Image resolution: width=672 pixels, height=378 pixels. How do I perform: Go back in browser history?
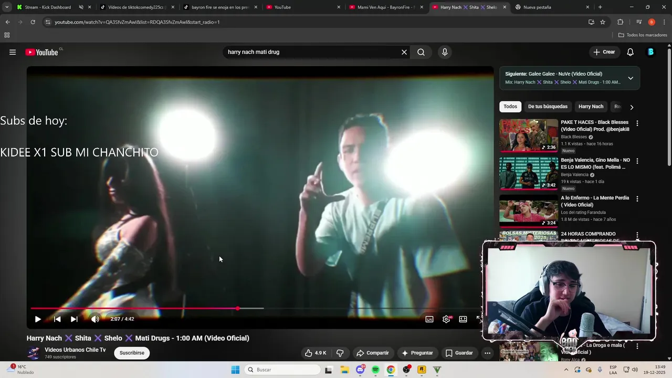[x=7, y=22]
